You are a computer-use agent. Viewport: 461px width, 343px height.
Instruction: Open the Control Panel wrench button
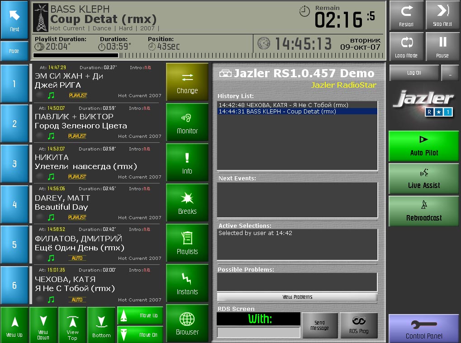tap(424, 328)
